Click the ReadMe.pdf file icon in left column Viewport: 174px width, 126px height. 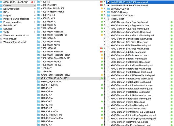(x=2, y=25)
